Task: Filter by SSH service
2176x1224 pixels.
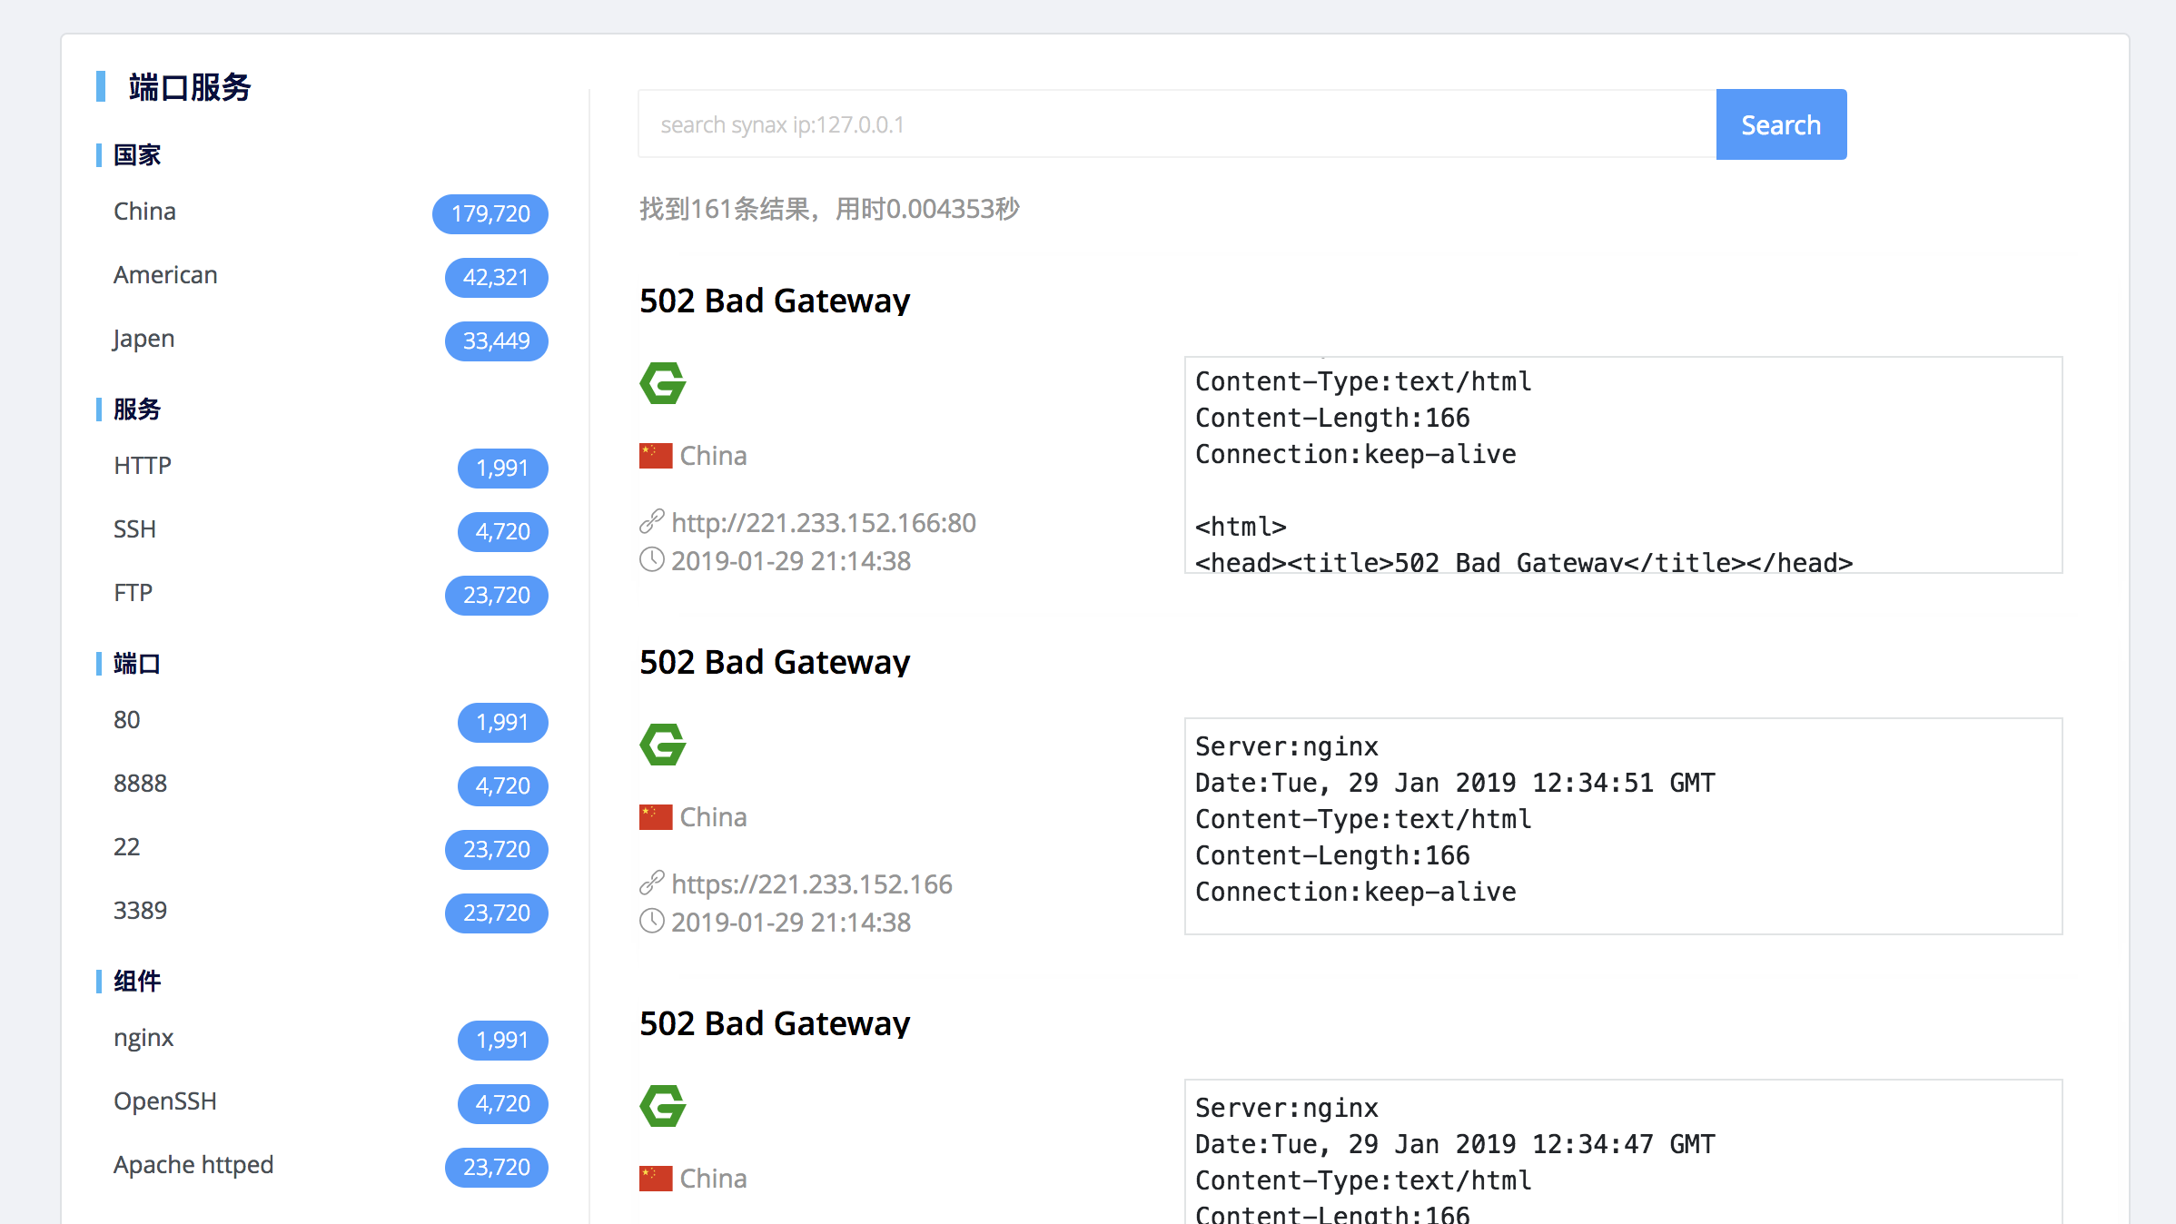Action: coord(134,529)
